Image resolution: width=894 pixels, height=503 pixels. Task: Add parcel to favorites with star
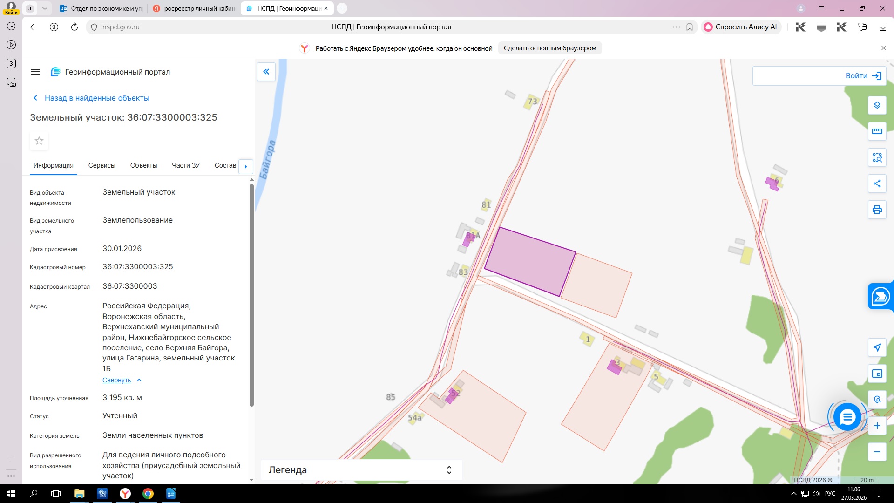(39, 141)
